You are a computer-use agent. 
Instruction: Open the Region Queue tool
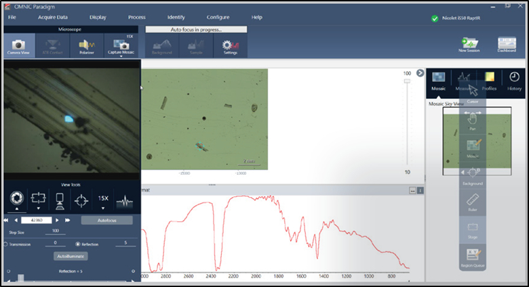tap(473, 257)
